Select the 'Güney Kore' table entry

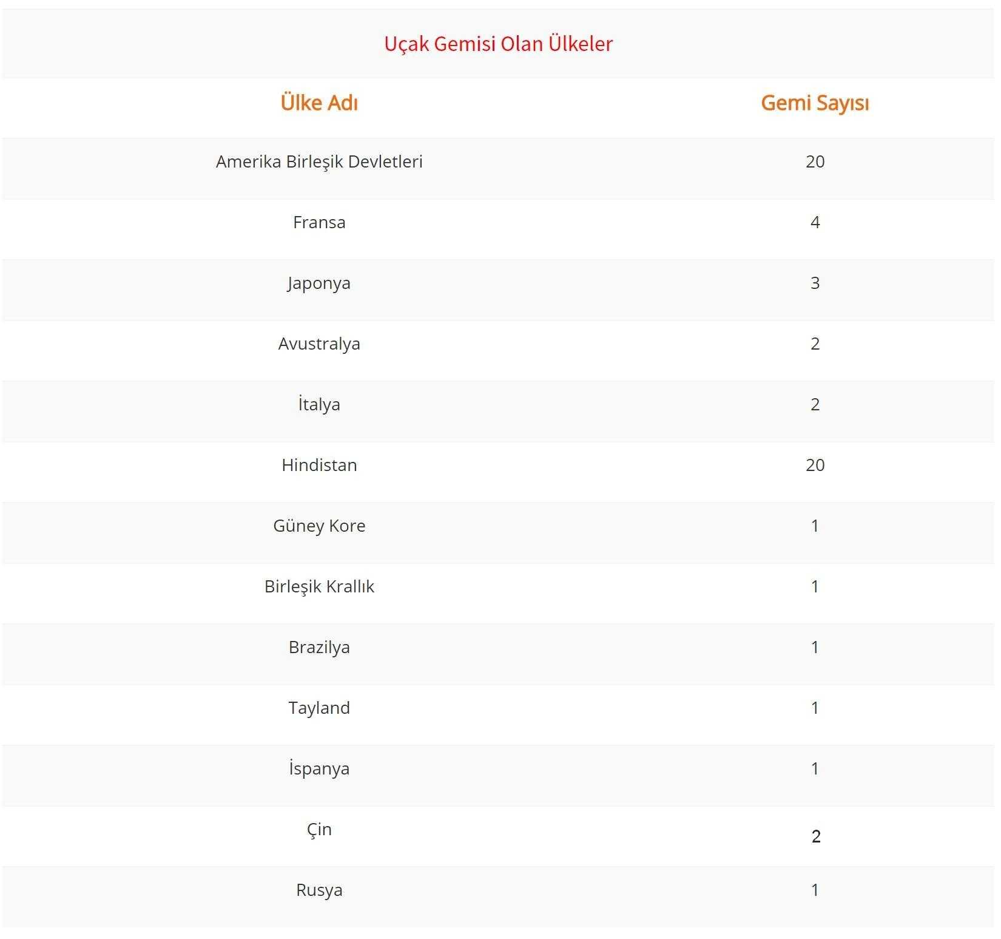coord(319,526)
